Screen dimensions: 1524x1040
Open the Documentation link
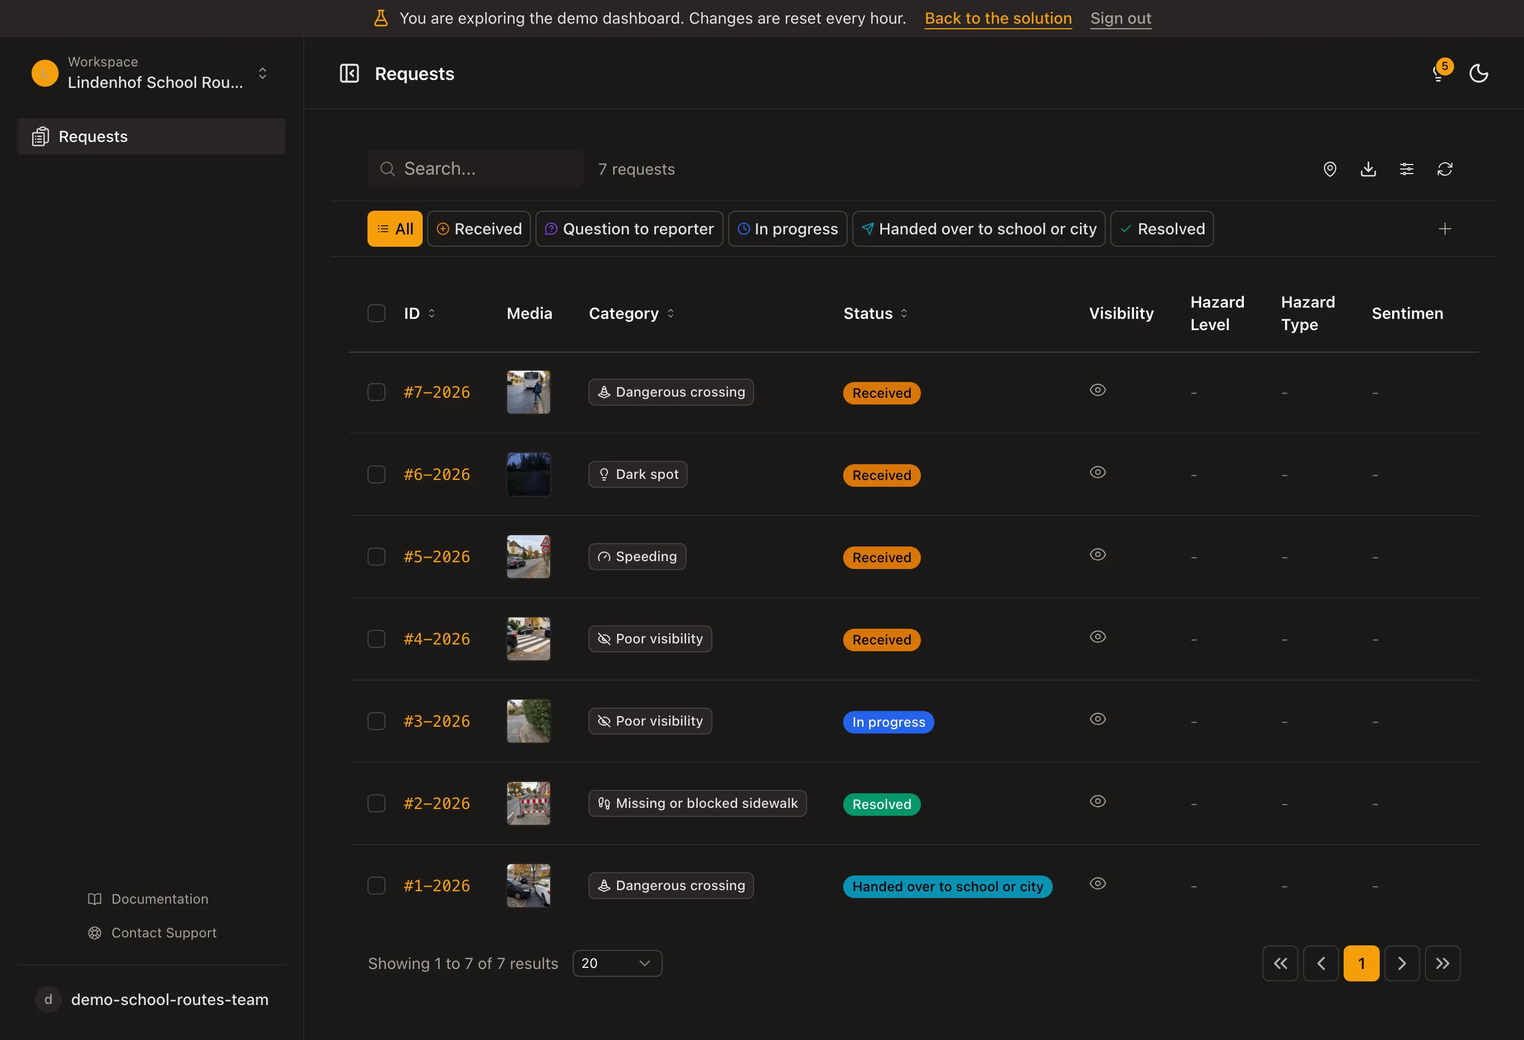tap(148, 899)
